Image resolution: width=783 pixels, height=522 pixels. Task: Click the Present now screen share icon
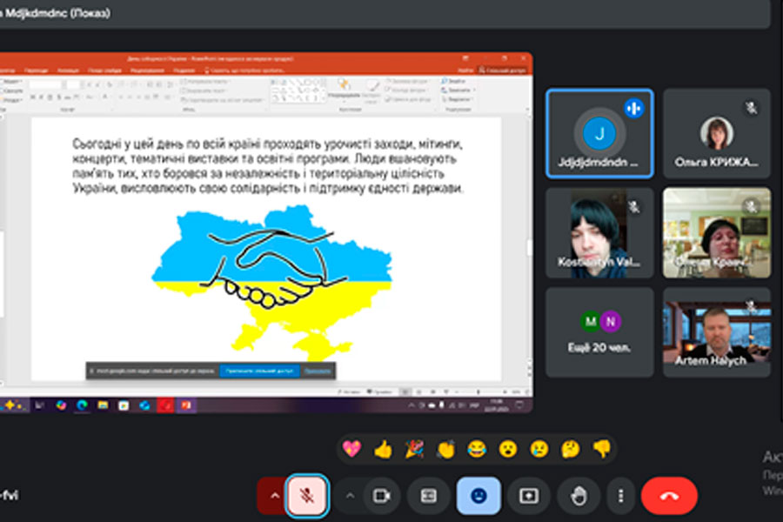tap(528, 496)
